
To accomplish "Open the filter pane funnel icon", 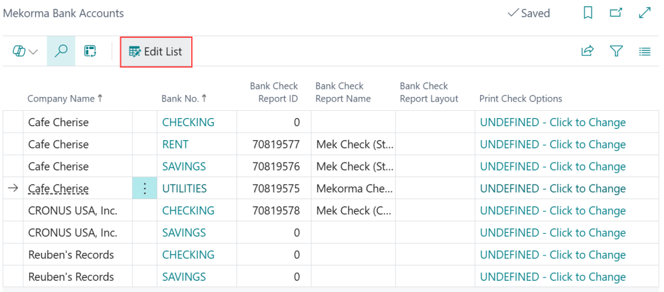I will coord(616,52).
